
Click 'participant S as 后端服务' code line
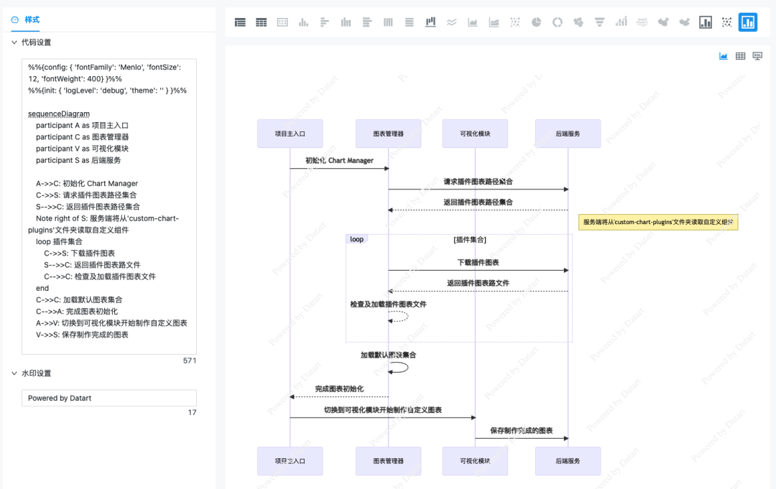click(x=78, y=160)
